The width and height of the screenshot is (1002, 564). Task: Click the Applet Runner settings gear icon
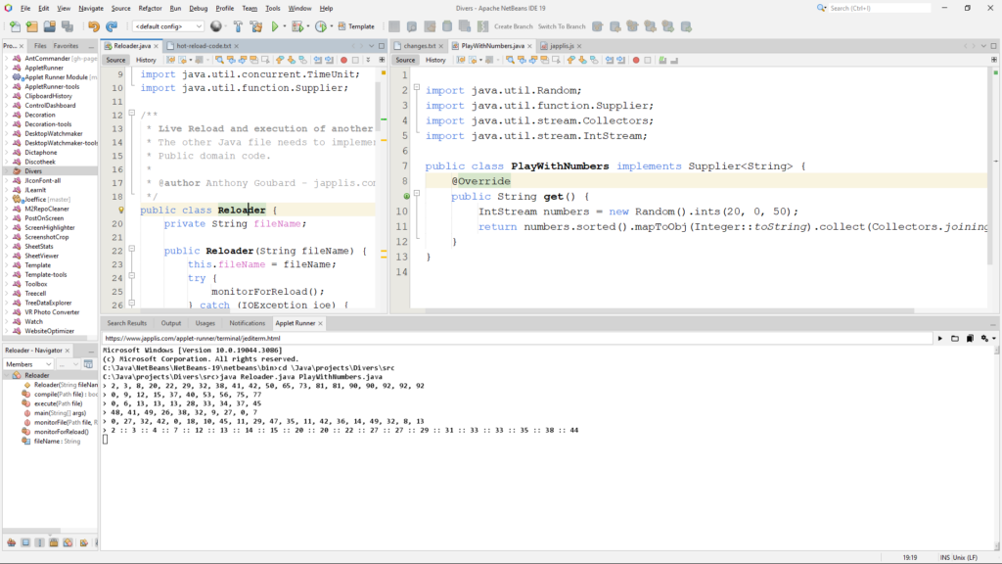click(984, 338)
